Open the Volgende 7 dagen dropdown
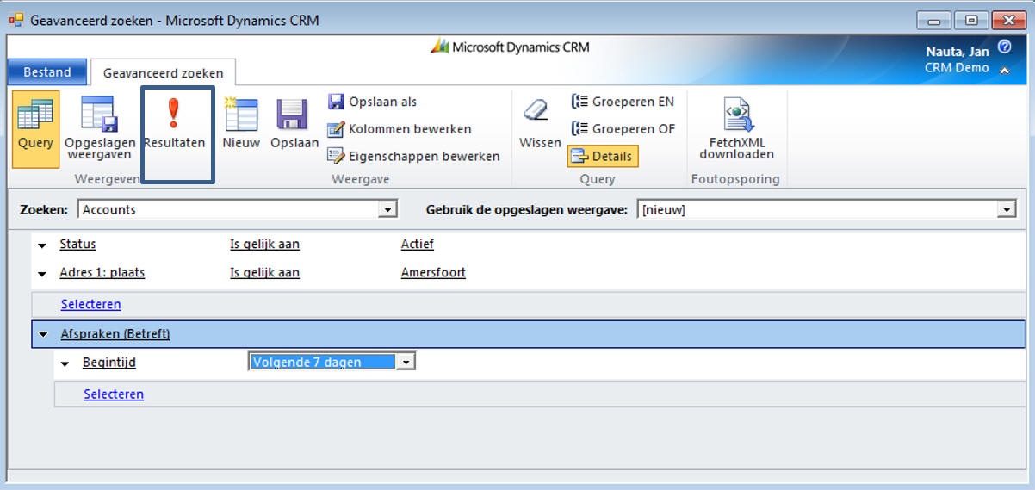 pos(406,363)
